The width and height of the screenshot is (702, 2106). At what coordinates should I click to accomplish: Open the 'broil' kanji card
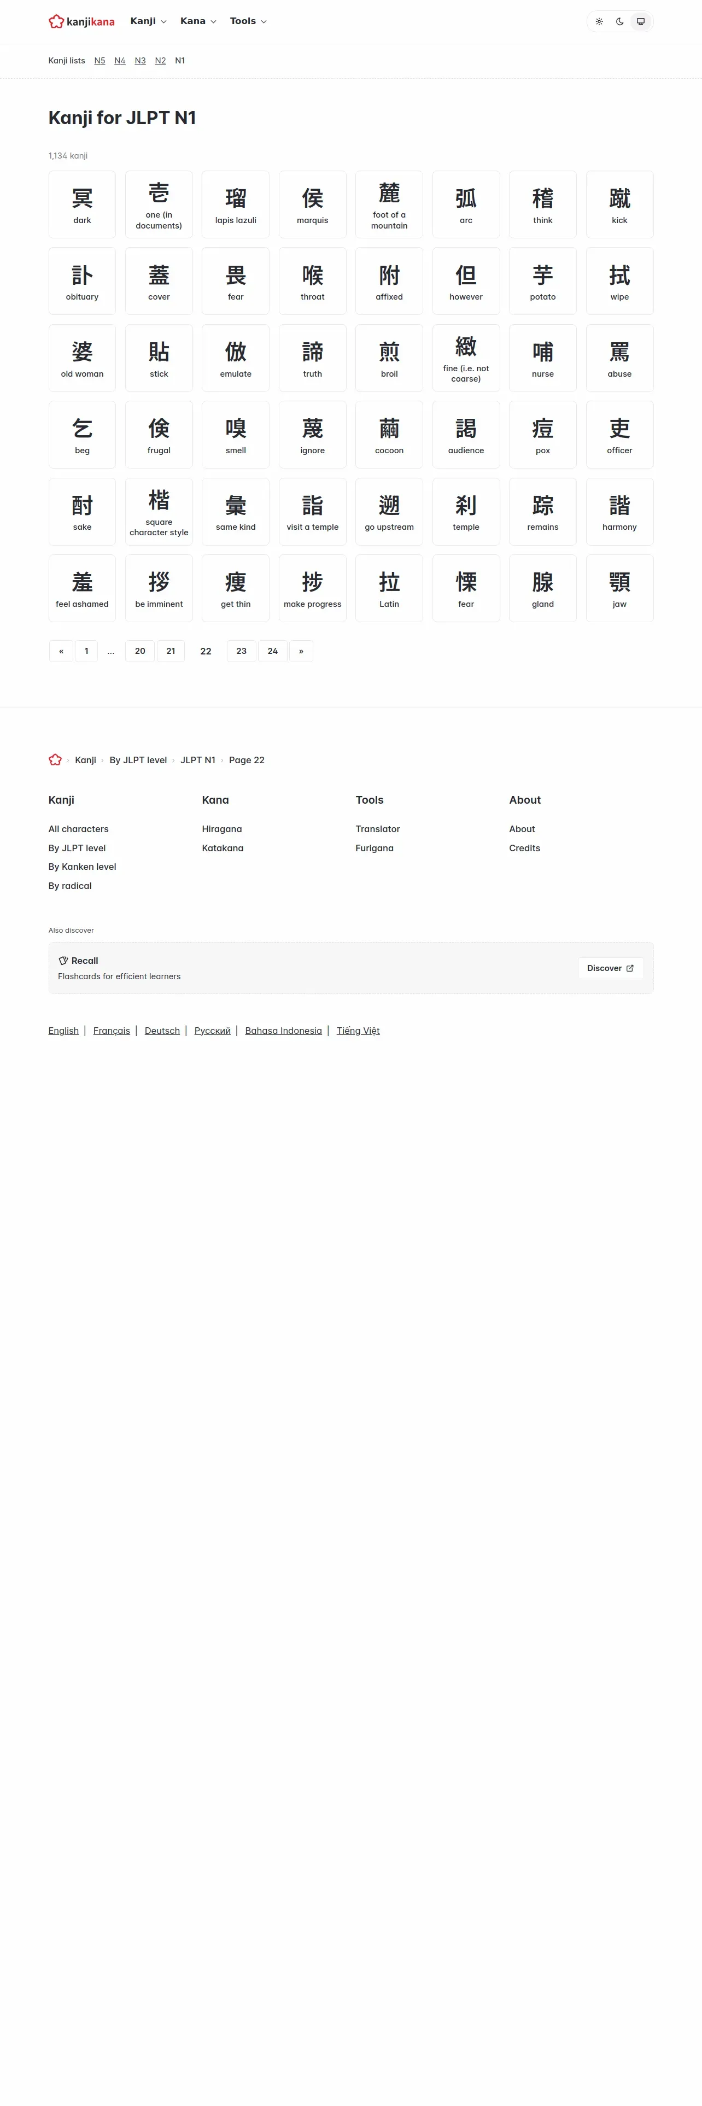click(389, 358)
